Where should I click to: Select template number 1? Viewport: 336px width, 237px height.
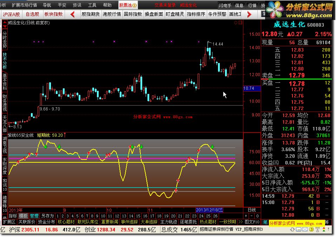coord(58,216)
